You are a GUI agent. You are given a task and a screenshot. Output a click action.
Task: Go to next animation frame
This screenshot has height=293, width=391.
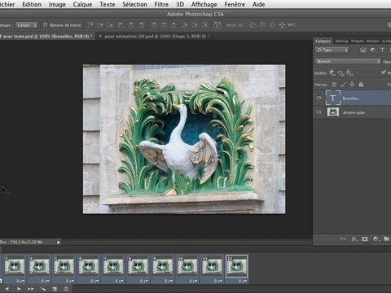pyautogui.click(x=31, y=289)
